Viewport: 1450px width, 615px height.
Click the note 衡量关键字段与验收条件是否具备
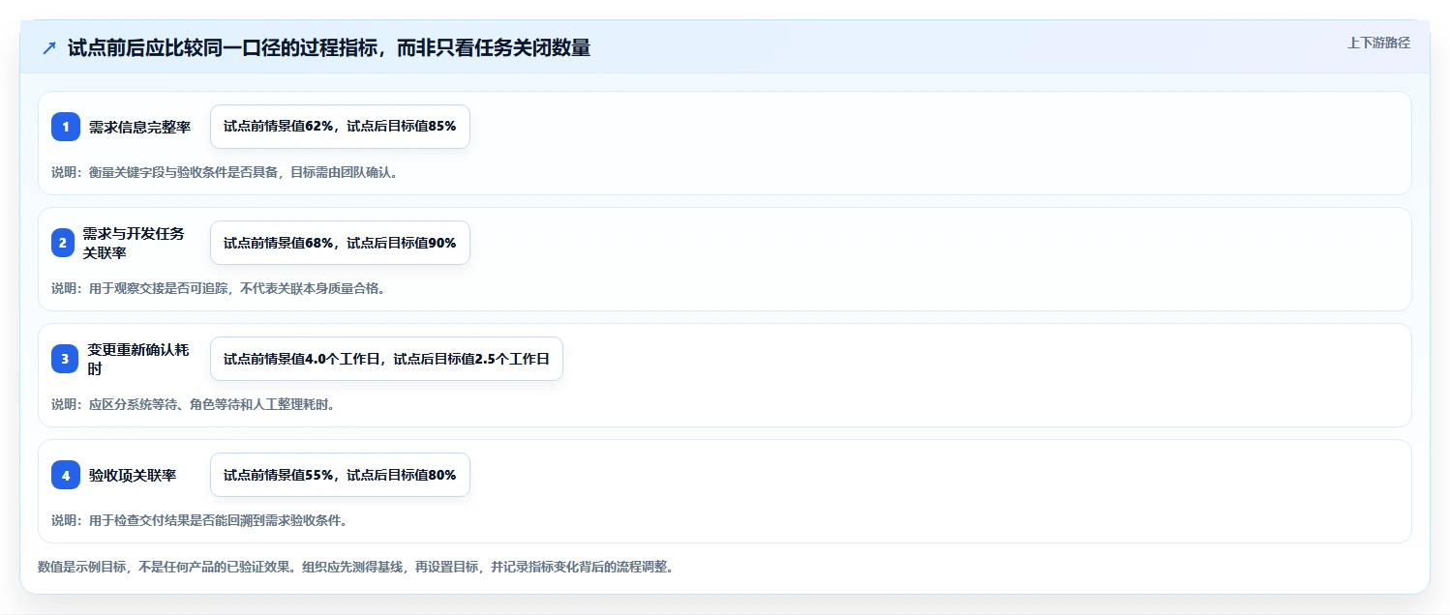pyautogui.click(x=225, y=172)
